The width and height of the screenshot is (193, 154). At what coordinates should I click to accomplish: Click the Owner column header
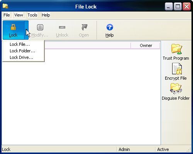click(x=146, y=45)
